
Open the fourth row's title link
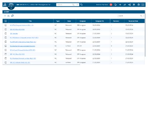coord(24,38)
